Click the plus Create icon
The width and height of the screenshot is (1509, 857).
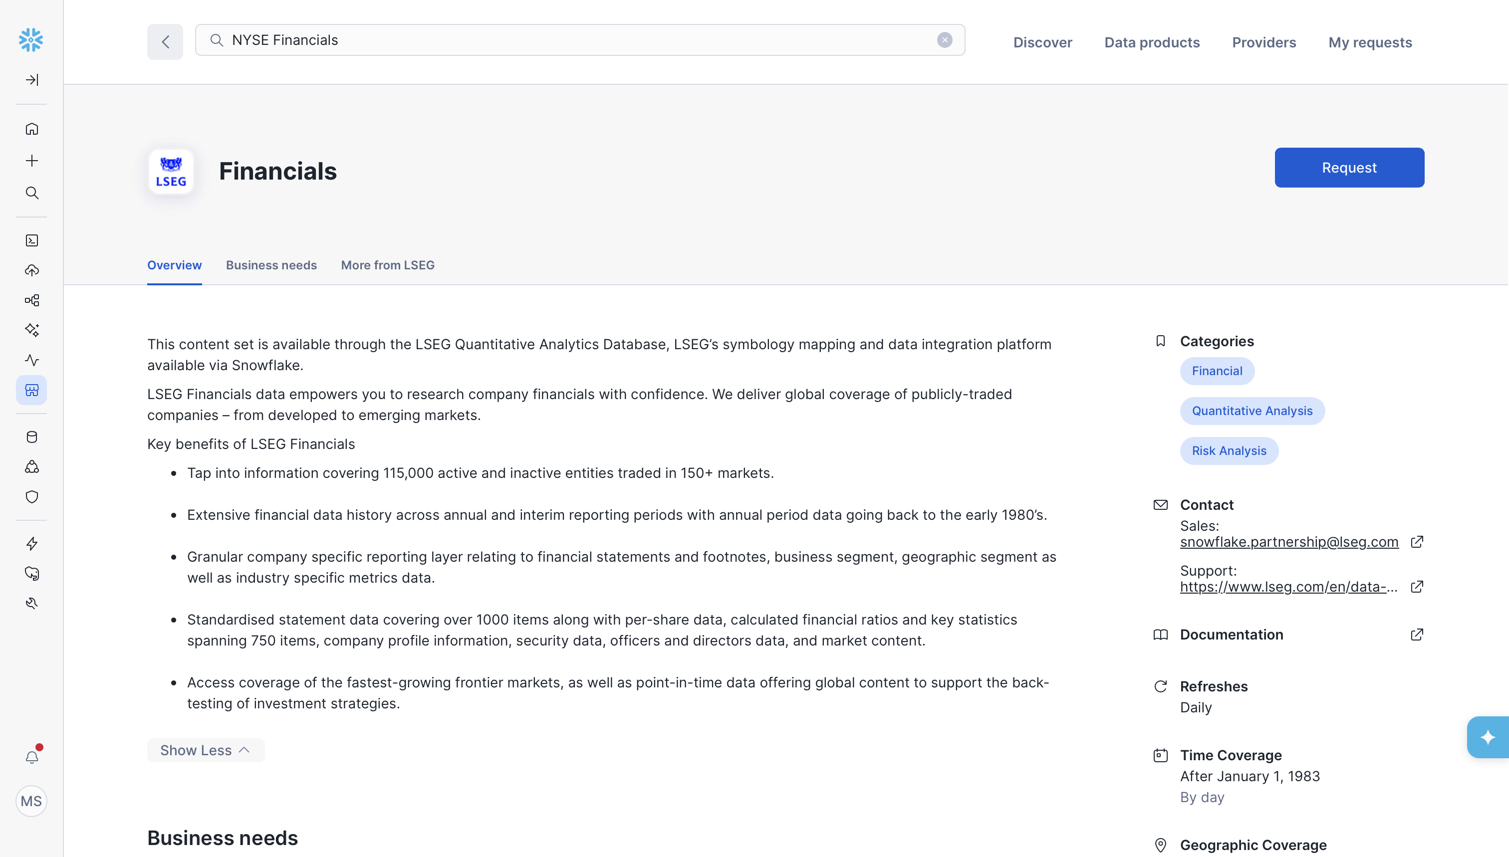[32, 161]
